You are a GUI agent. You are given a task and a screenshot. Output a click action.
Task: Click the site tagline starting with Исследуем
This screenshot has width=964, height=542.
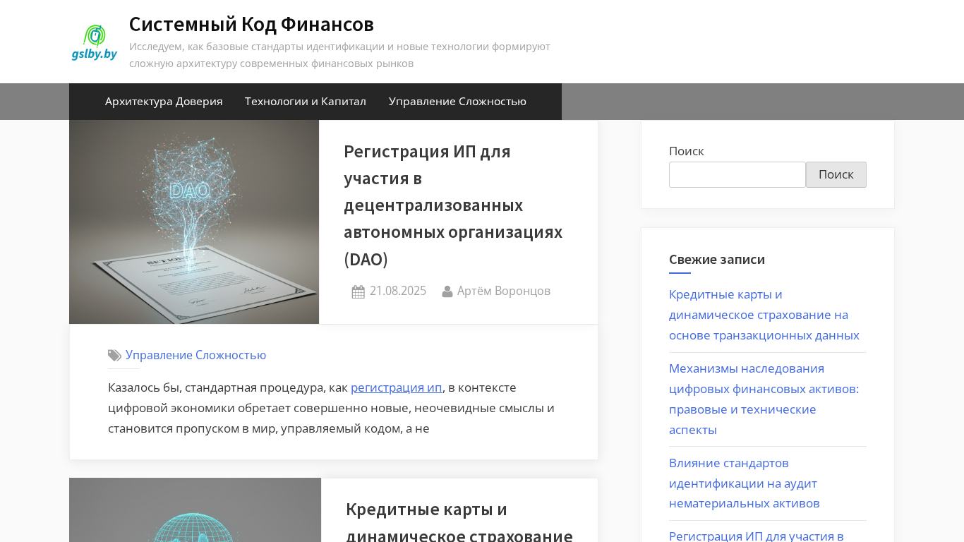[x=339, y=55]
